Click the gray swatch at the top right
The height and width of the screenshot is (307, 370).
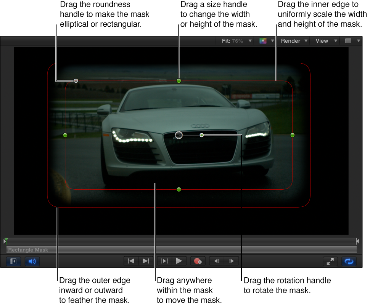click(348, 41)
